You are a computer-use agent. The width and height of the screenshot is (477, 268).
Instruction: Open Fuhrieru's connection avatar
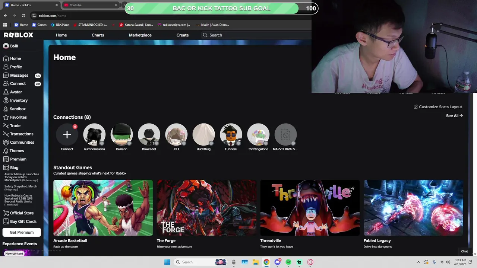coord(231,134)
